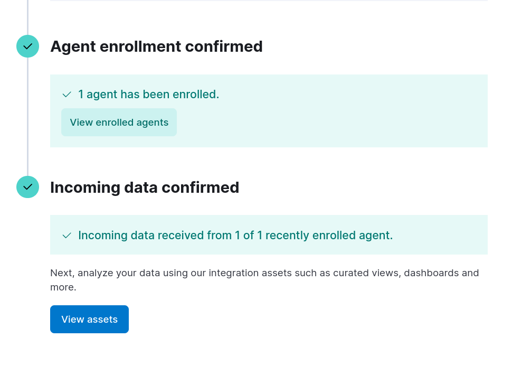Viewport: 512px width, 366px height.
Task: Click the "recently enrolled agent." words in the data callout
Action: pos(329,236)
